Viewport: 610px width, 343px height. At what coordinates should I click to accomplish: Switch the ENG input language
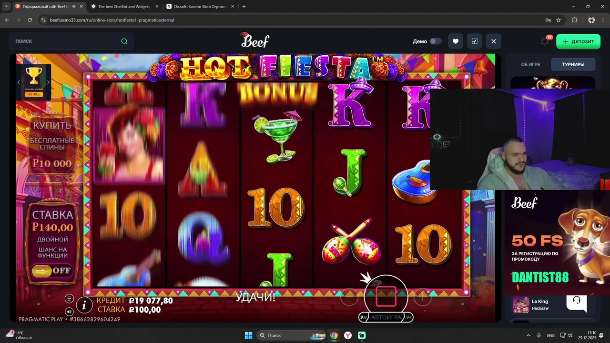tap(551, 335)
